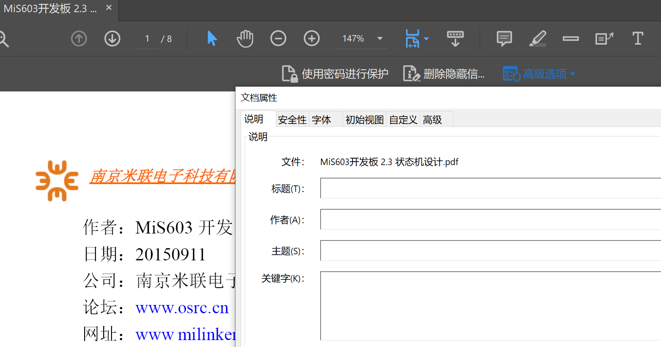This screenshot has width=661, height=347.
Task: Click the fit width page icon
Action: coord(412,39)
